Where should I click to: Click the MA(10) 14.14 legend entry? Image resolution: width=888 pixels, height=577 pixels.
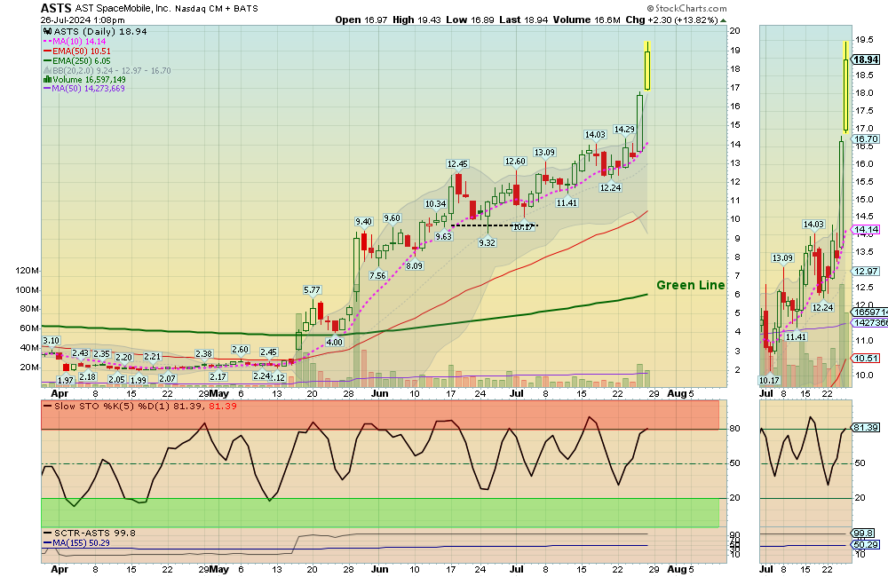[x=79, y=42]
